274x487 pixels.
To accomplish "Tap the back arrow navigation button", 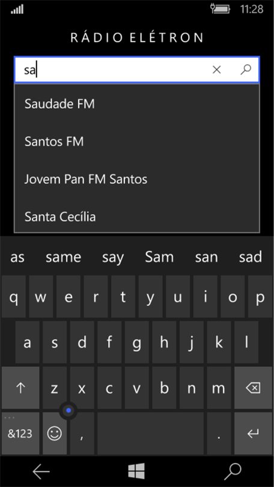I will [x=41, y=472].
